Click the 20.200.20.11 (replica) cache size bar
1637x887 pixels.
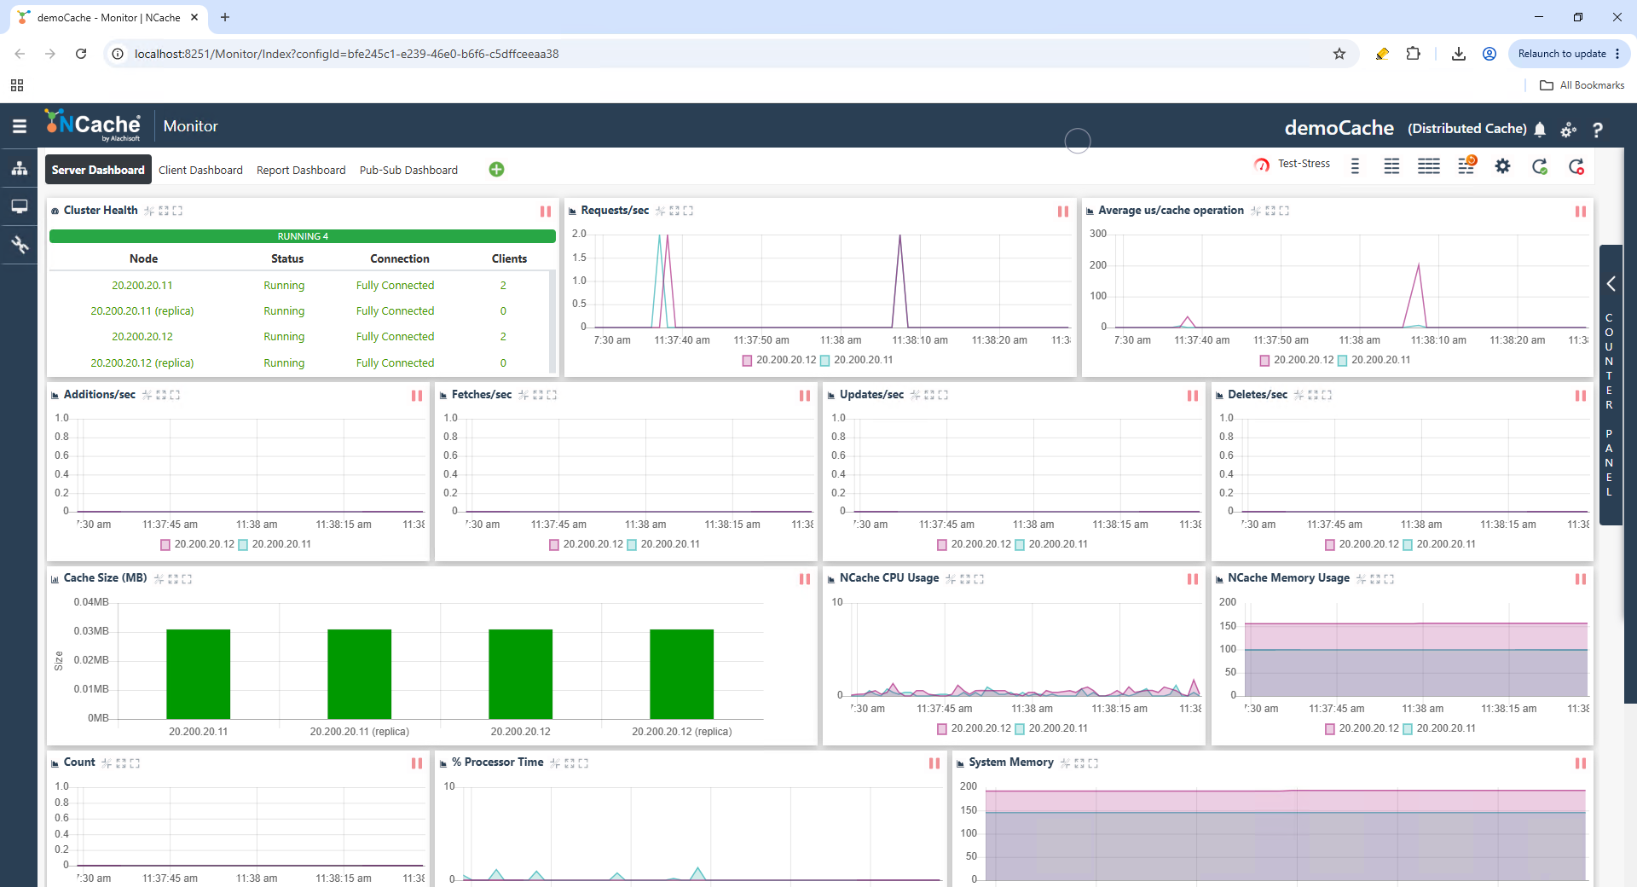[359, 675]
